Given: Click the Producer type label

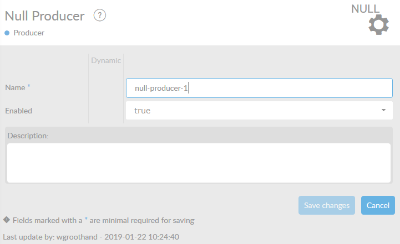Looking at the screenshot, I should [29, 33].
